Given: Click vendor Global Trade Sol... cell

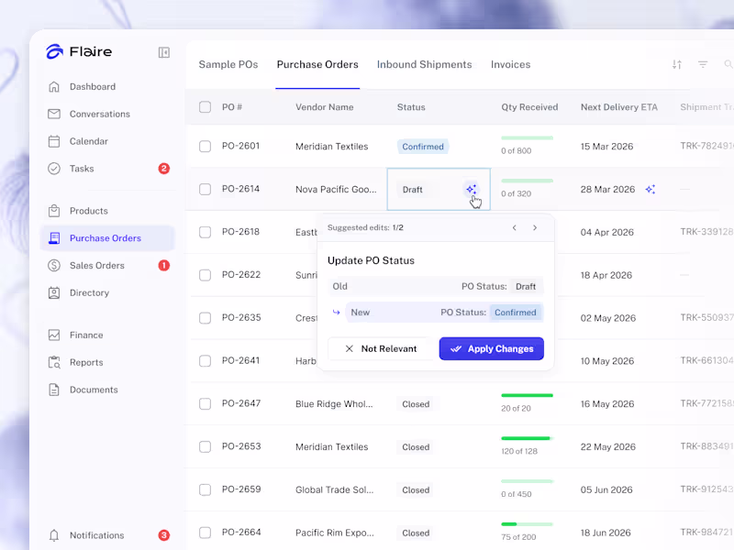Looking at the screenshot, I should point(334,490).
